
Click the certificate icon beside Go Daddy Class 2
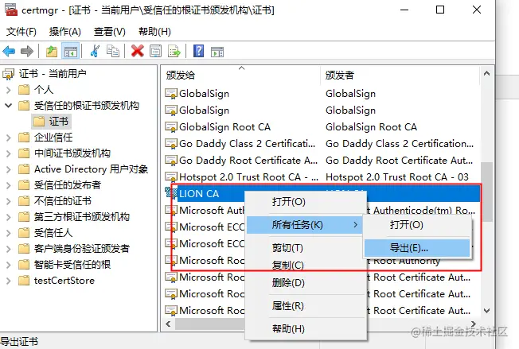tap(171, 144)
